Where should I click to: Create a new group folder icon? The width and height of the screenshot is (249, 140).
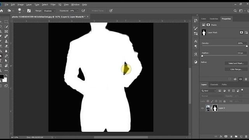236,136
